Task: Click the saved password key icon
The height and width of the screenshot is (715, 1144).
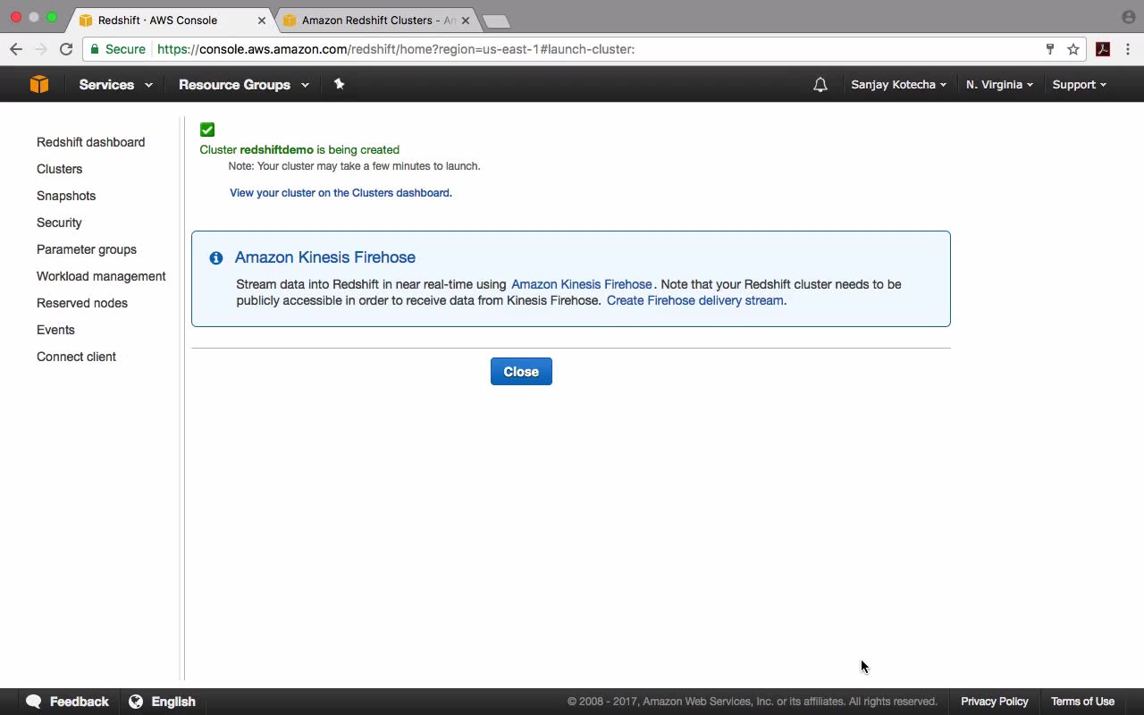Action: 1050,49
